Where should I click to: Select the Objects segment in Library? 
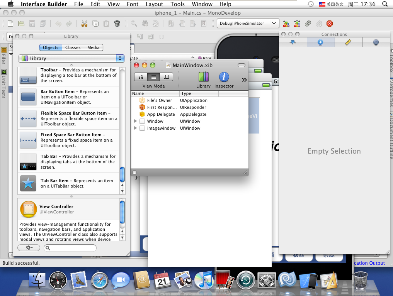tap(51, 47)
